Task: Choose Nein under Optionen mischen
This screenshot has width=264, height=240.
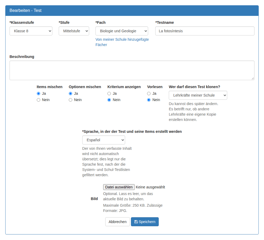Action: pyautogui.click(x=71, y=100)
